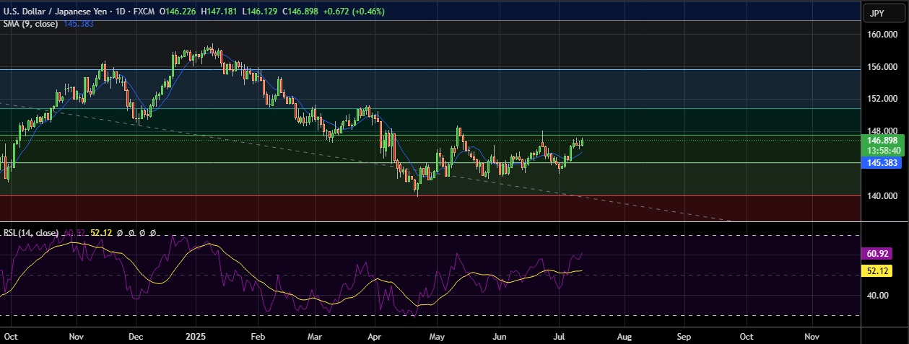This screenshot has width=909, height=344.
Task: Click the Dec label on time axis
Action: (137, 336)
